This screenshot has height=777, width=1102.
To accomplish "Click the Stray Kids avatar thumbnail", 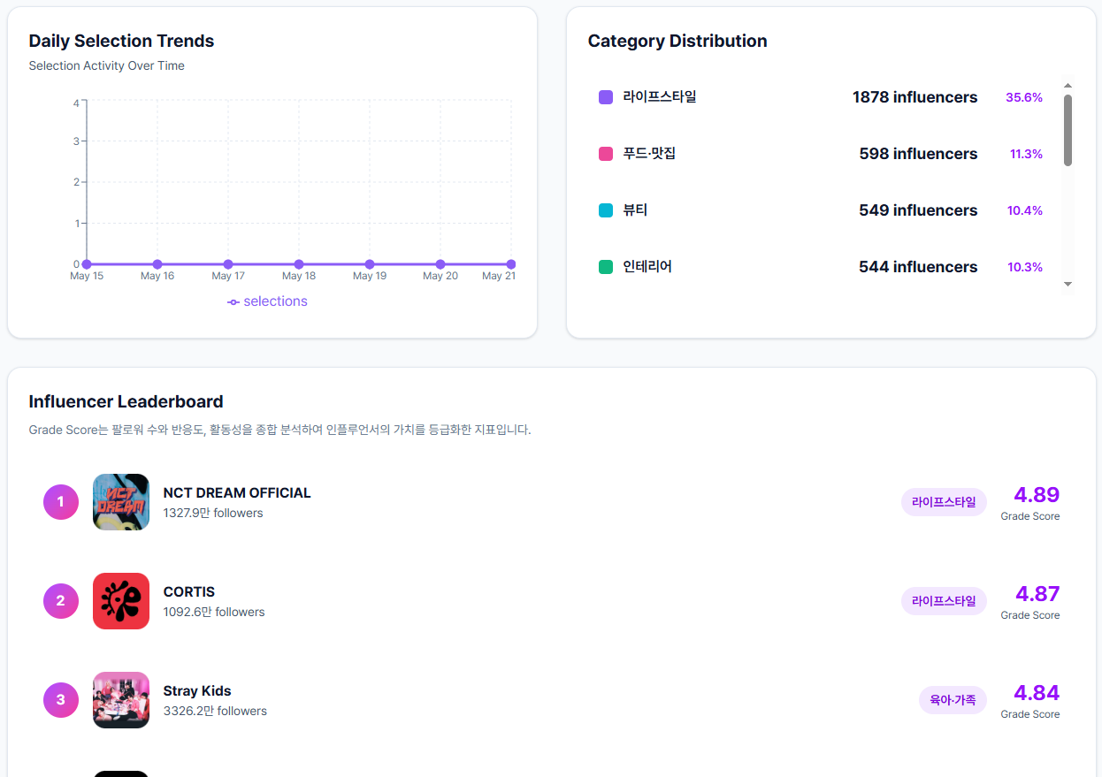I will coord(121,700).
